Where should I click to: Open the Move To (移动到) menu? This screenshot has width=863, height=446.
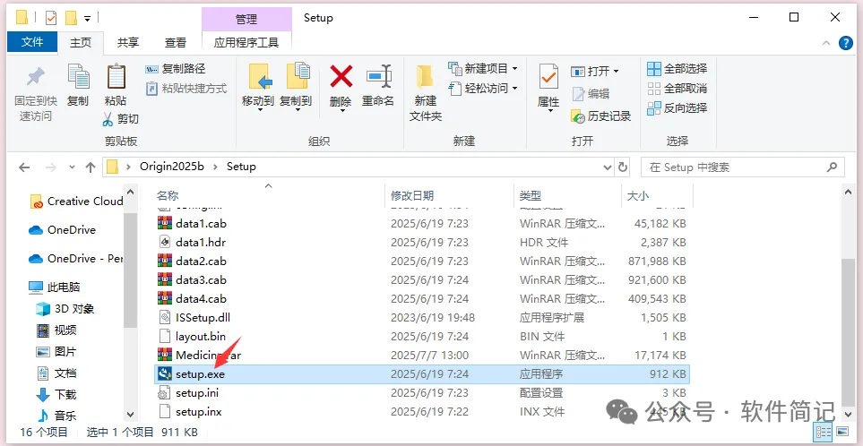(x=257, y=89)
